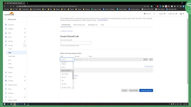Screen dimensions: 191x107
Task: Click the Email sidebar icon
Action: point(6,37)
